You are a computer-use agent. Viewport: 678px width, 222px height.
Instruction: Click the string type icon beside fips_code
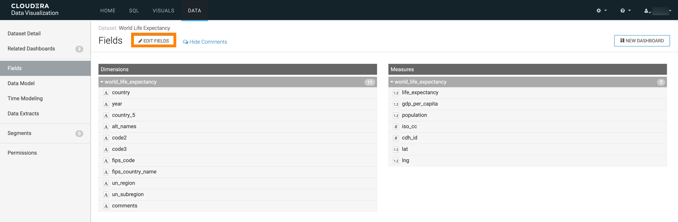(106, 161)
